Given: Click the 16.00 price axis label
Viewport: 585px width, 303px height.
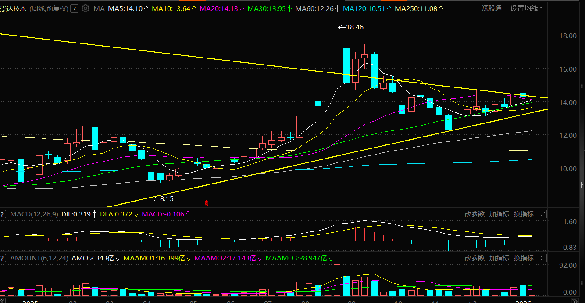Looking at the screenshot, I should 569,69.
